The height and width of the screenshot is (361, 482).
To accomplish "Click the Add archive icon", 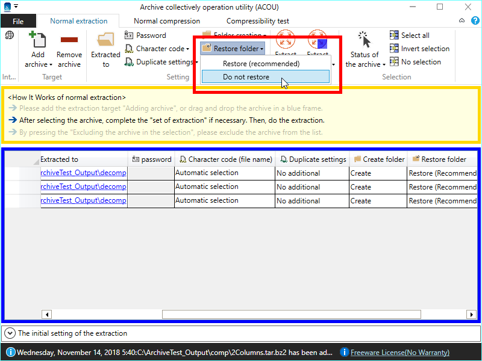I will tap(38, 40).
